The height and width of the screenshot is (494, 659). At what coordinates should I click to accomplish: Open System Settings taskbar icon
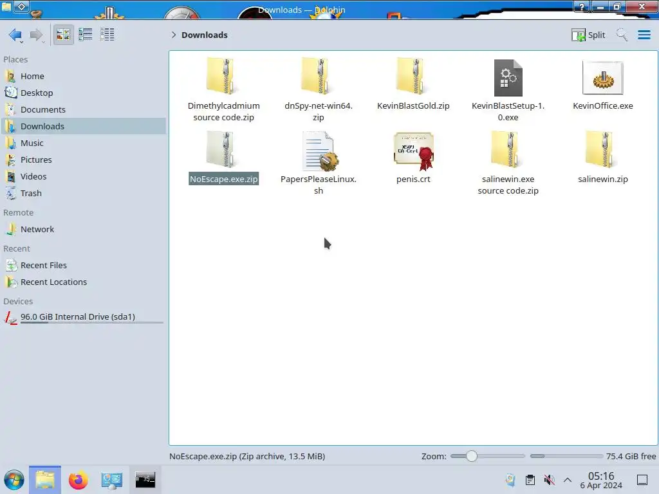coord(111,480)
